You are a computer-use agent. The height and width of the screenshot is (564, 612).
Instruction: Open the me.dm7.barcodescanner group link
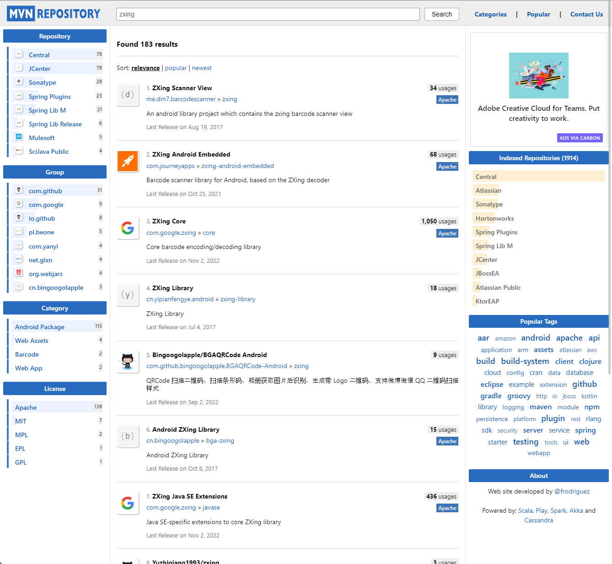coord(181,99)
